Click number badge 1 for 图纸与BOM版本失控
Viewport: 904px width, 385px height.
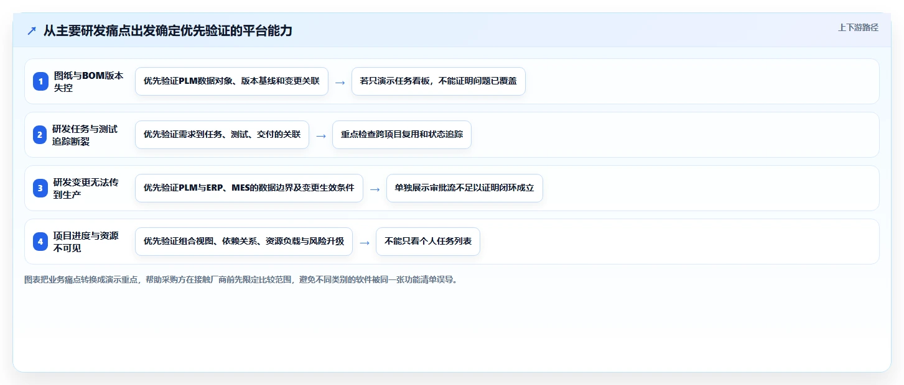pyautogui.click(x=40, y=81)
